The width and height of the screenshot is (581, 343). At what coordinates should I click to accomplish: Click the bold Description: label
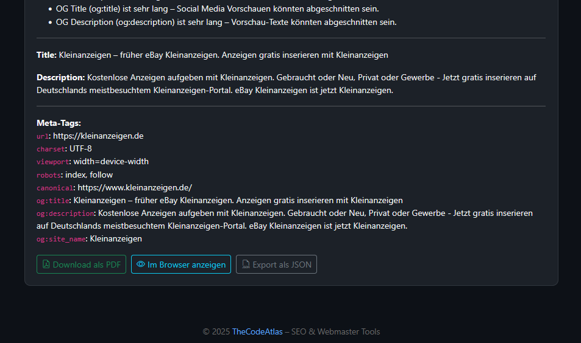pos(61,78)
